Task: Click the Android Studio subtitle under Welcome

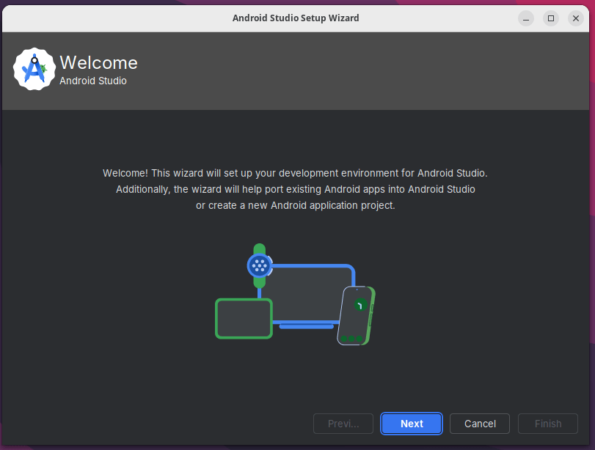Action: point(93,81)
